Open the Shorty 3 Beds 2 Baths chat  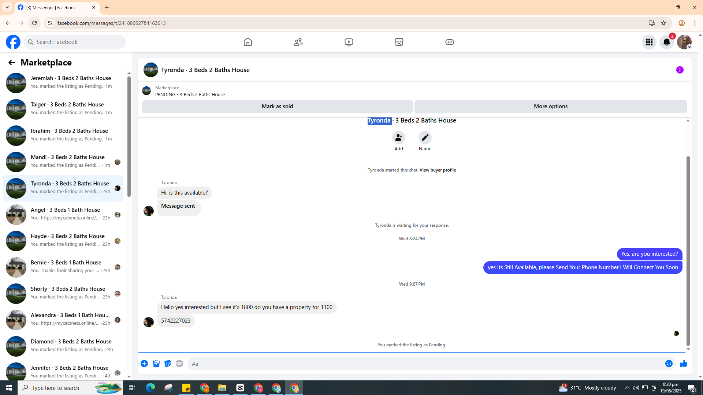pos(63,293)
